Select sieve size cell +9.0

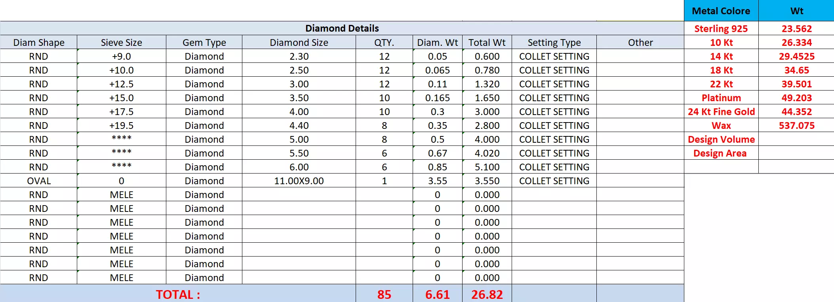click(122, 56)
